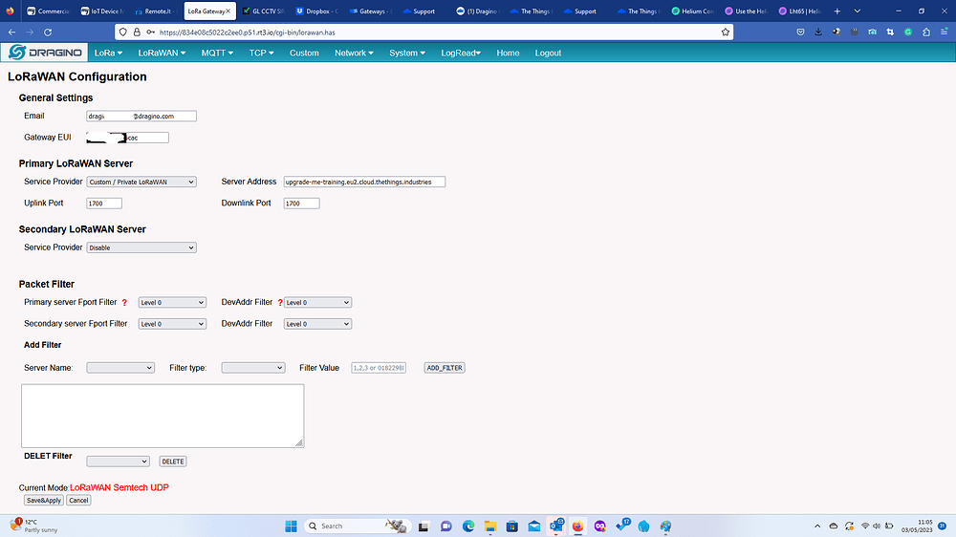Open Microsoft Edge from the taskbar
The image size is (956, 537).
468,526
